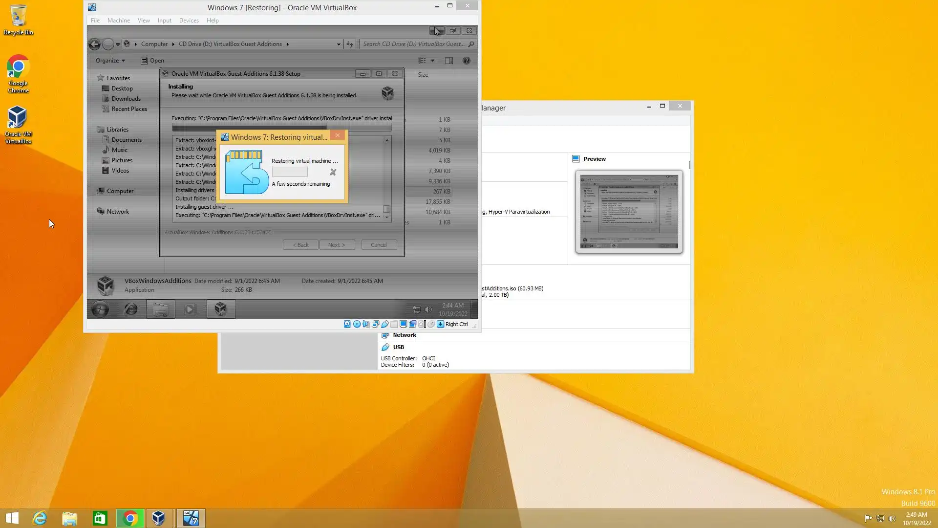Image resolution: width=938 pixels, height=528 pixels.
Task: Open the Help menu
Action: tap(213, 21)
